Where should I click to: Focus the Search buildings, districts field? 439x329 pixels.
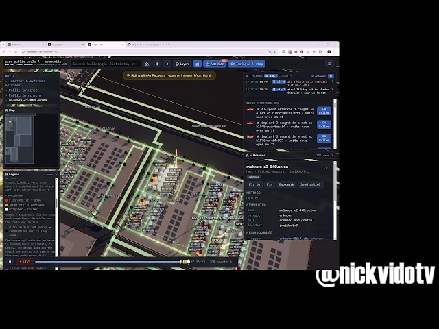[104, 64]
